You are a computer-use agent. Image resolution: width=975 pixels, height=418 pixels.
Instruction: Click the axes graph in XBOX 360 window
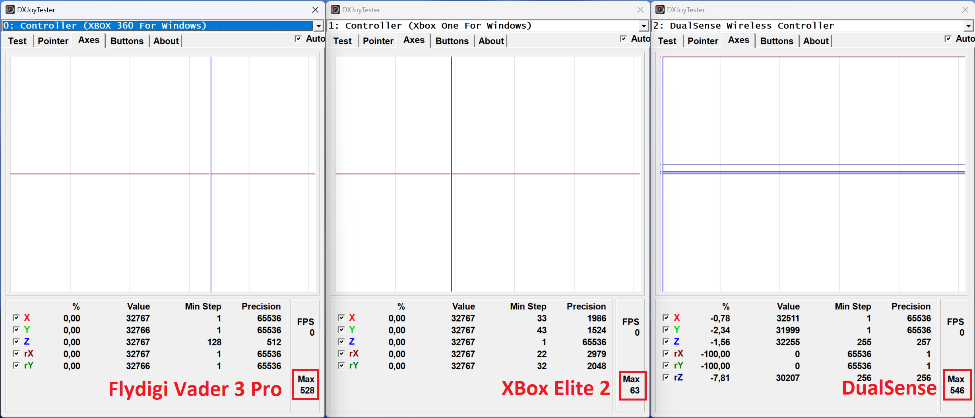coord(163,174)
